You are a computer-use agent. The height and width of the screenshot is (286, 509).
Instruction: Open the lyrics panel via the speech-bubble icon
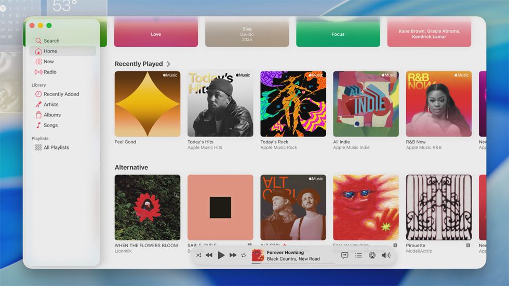(344, 255)
